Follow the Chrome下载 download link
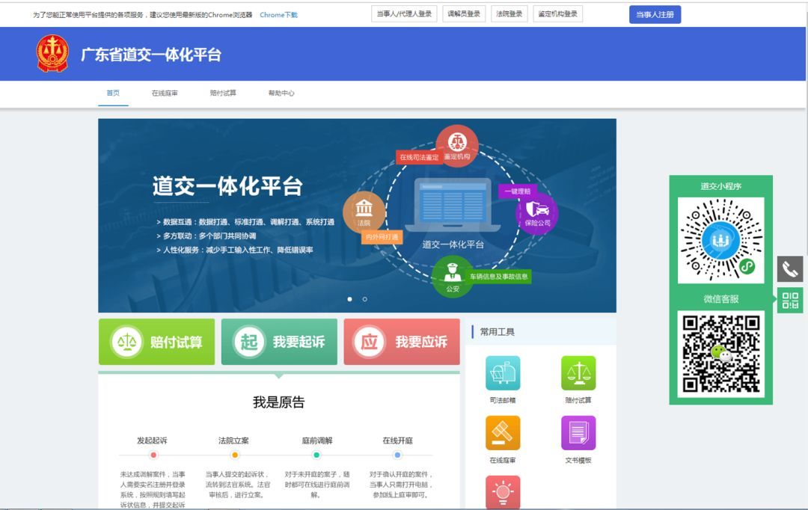The height and width of the screenshot is (510, 808). 278,15
